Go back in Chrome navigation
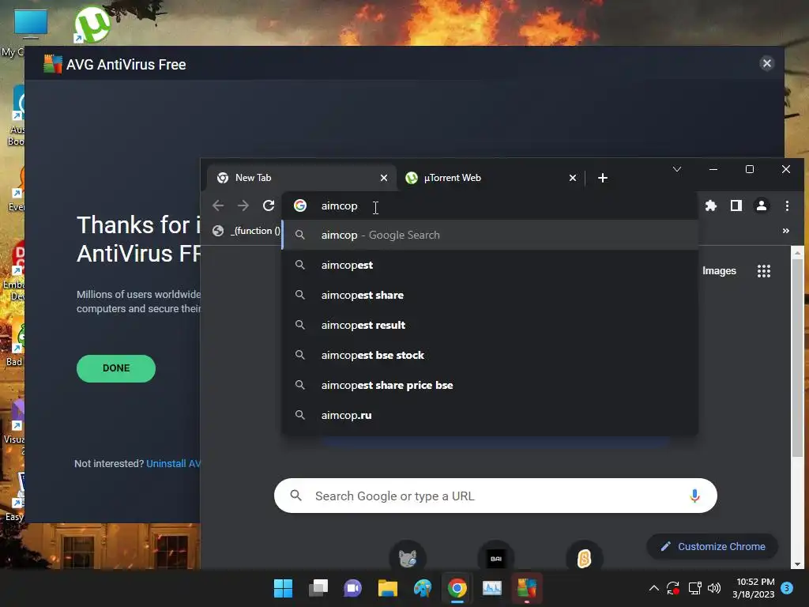This screenshot has height=607, width=809. point(218,205)
